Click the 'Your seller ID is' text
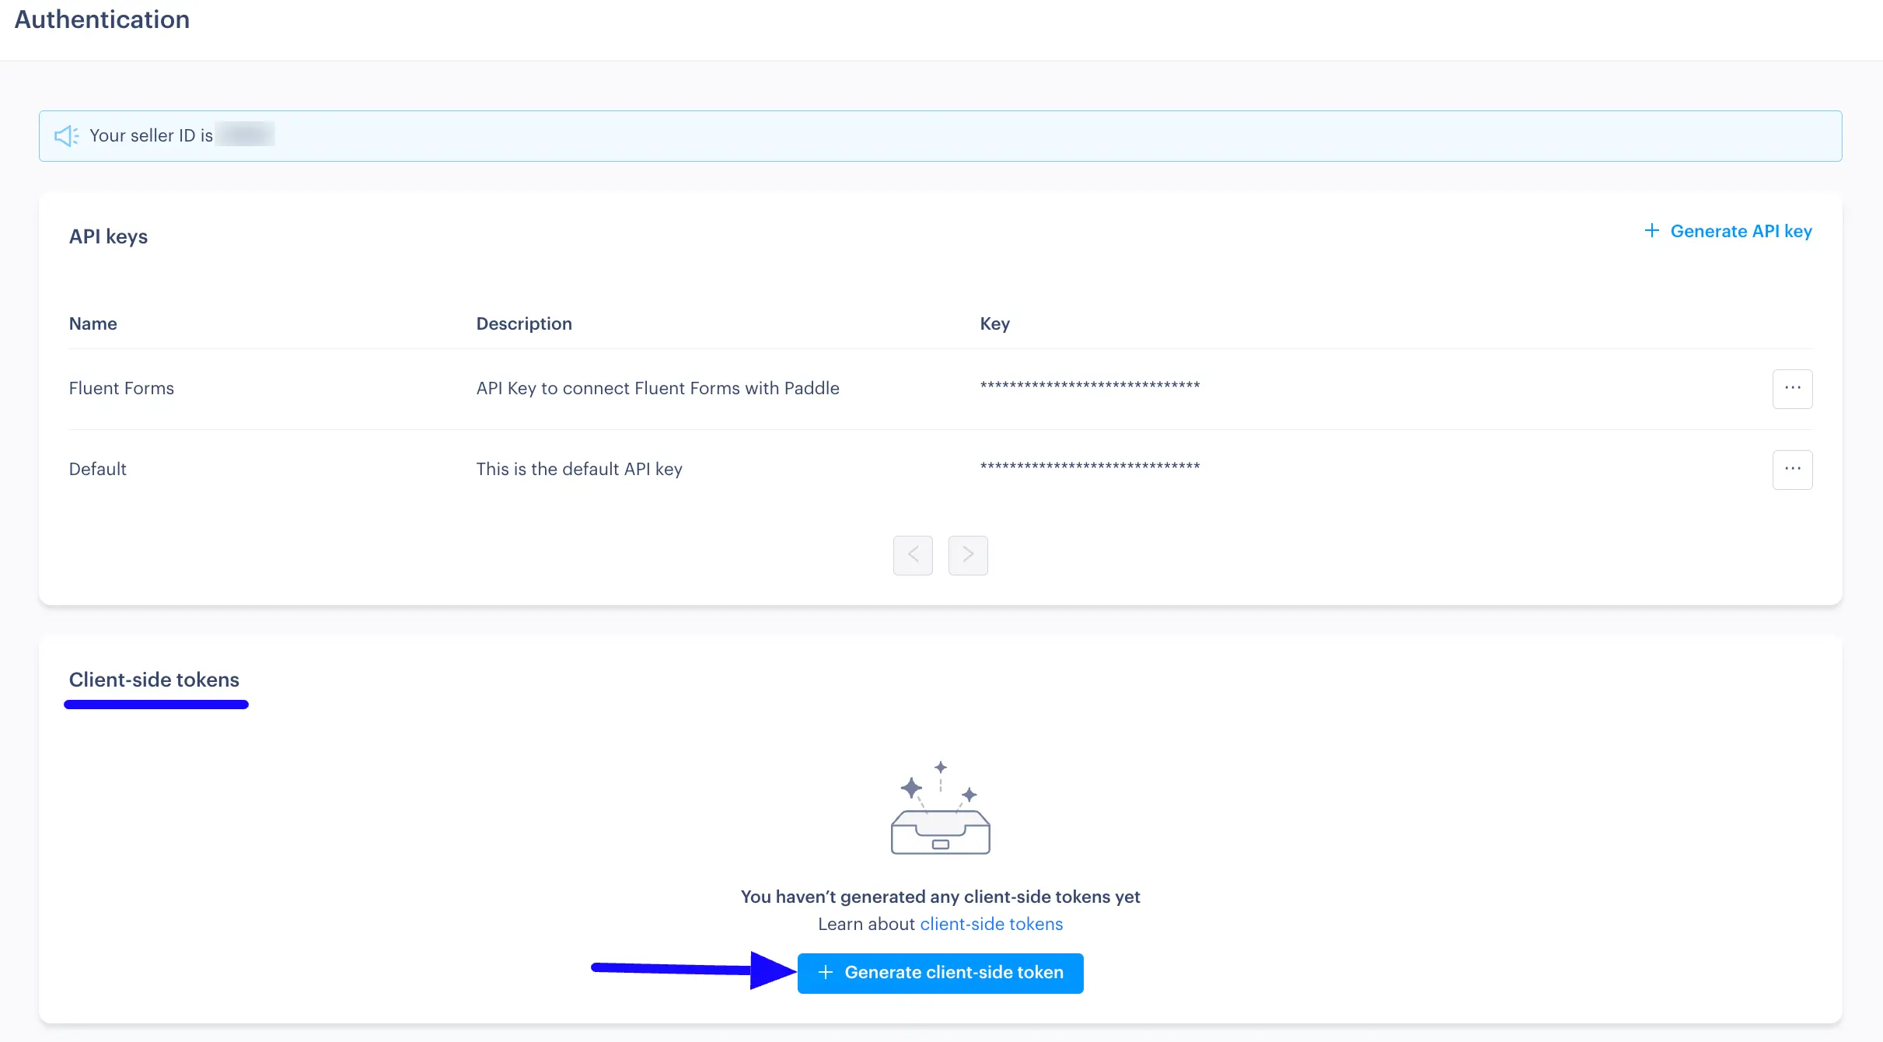 click(x=151, y=135)
